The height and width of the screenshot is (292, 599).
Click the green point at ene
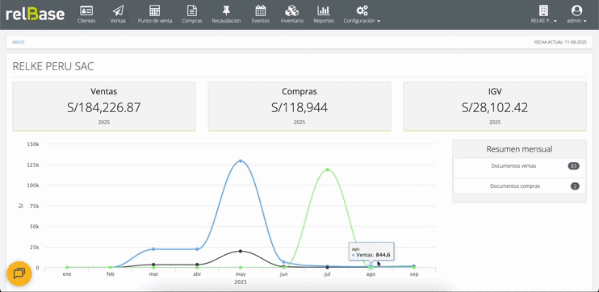67,268
